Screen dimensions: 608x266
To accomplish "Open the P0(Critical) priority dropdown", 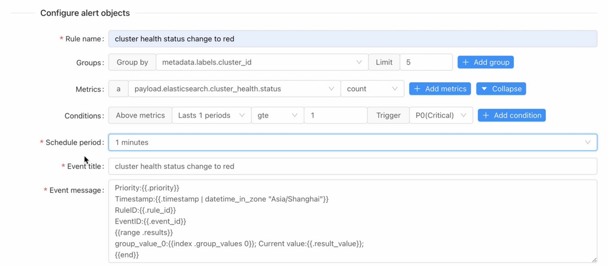I will coord(441,115).
